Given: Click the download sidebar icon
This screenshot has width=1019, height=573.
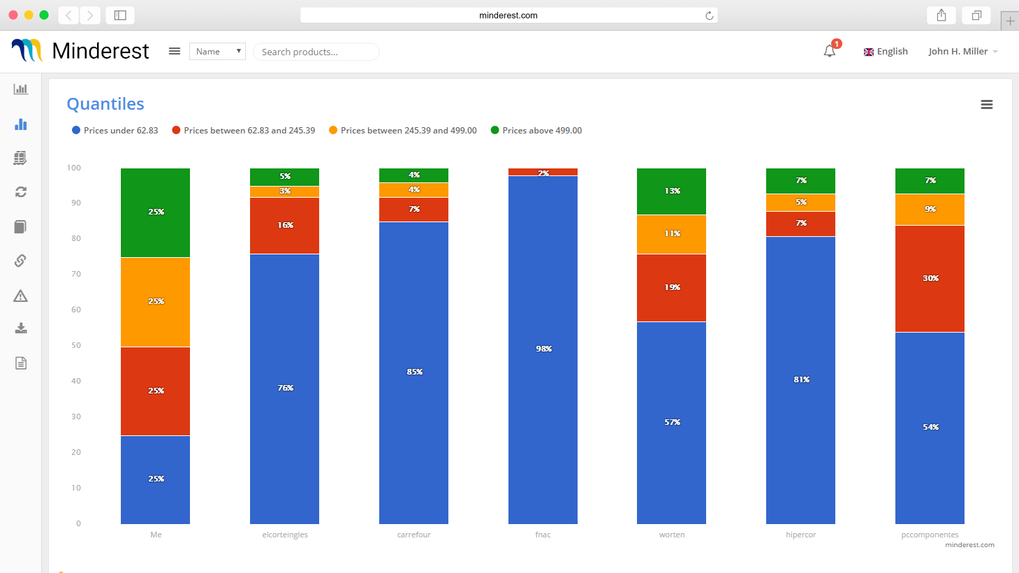Looking at the screenshot, I should (21, 328).
